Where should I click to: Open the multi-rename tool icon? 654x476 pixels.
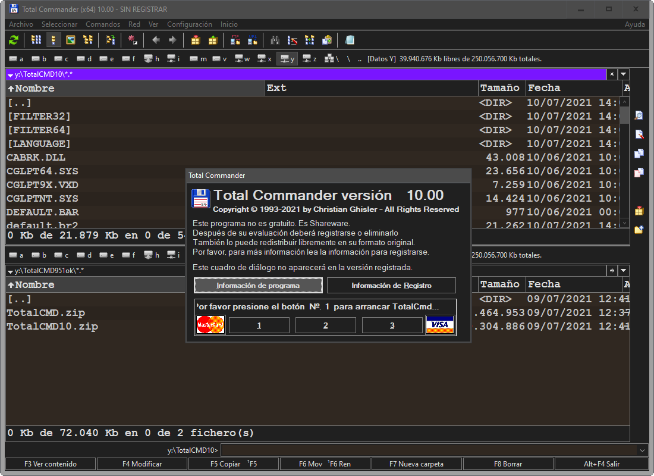coord(293,40)
